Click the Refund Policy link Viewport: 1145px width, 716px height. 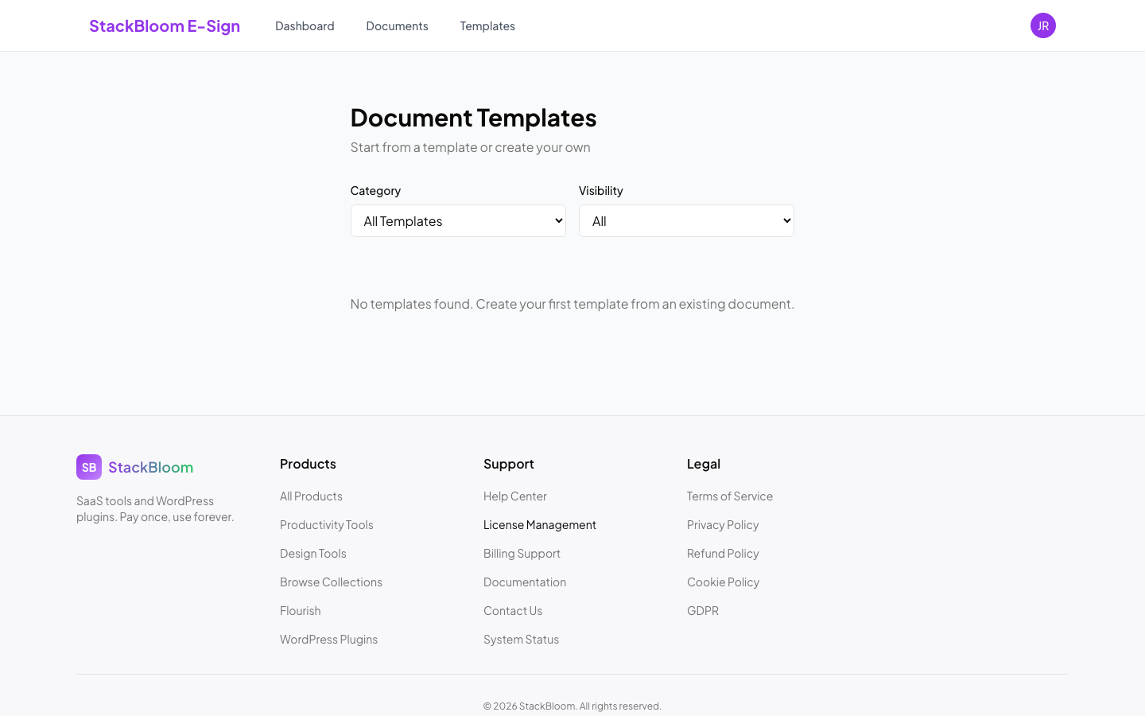pos(723,553)
